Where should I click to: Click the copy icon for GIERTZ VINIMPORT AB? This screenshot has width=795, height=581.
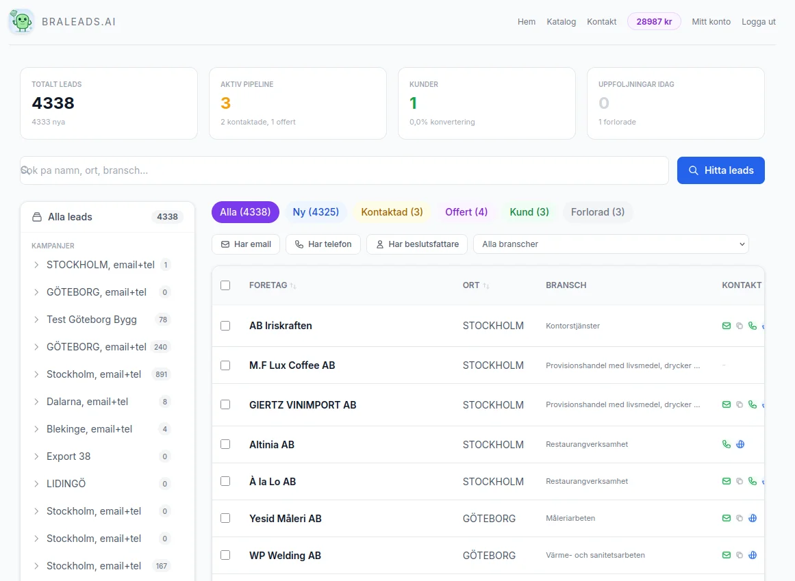740,404
